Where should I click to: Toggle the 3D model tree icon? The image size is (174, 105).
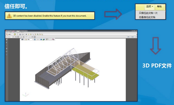35,39
